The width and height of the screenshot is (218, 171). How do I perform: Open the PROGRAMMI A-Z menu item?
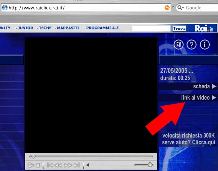pos(102,28)
